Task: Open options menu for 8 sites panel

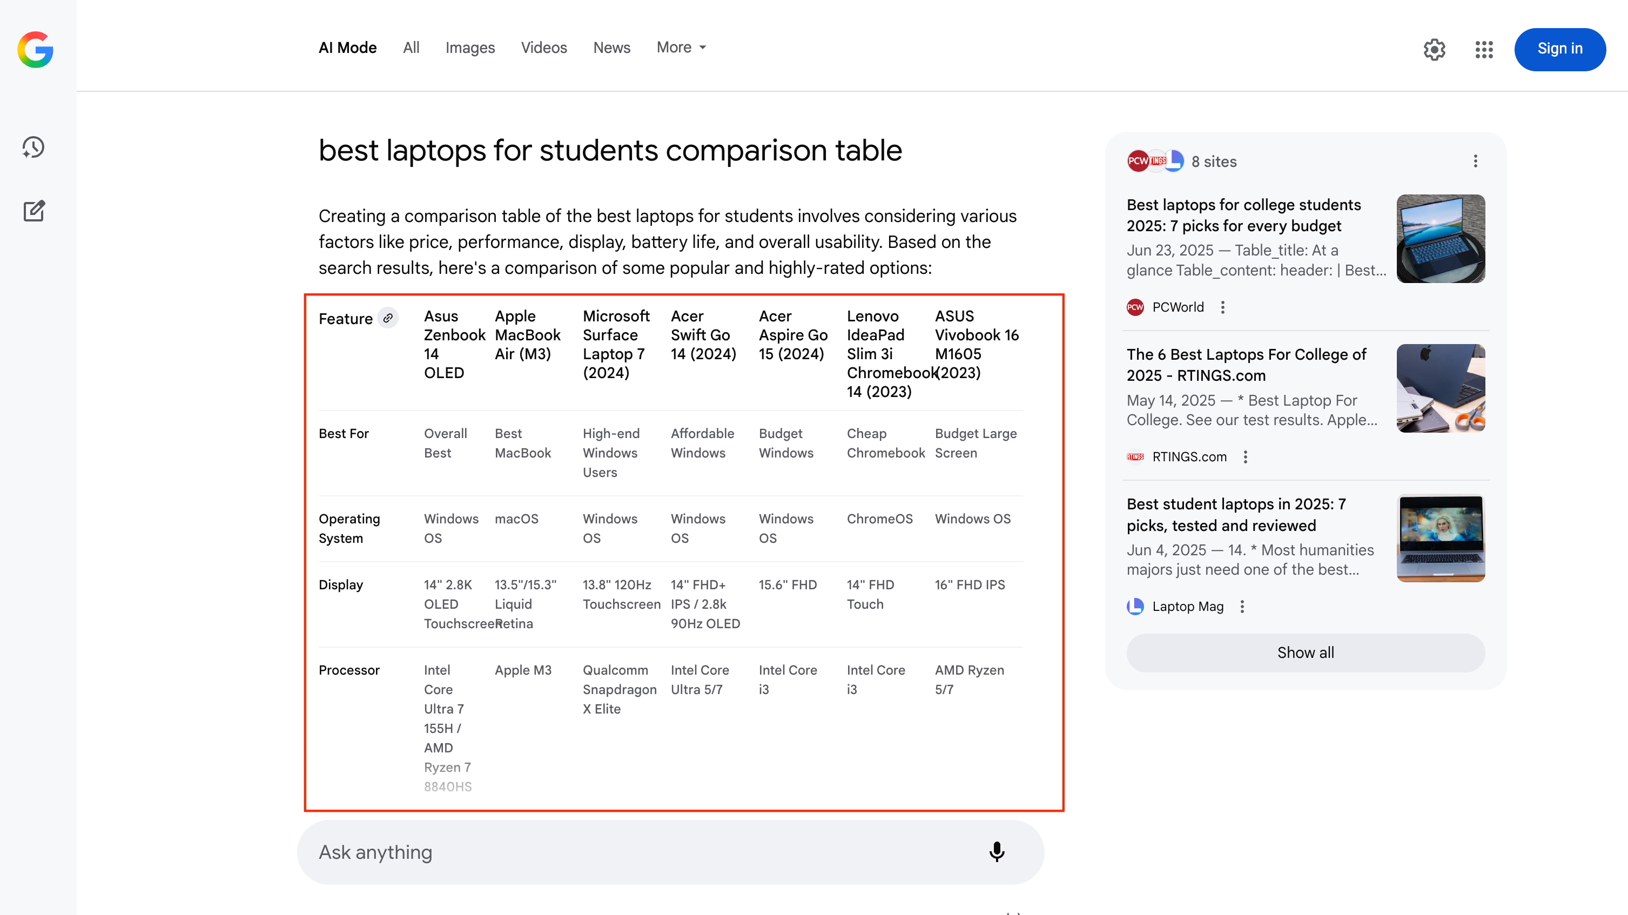Action: [x=1475, y=161]
